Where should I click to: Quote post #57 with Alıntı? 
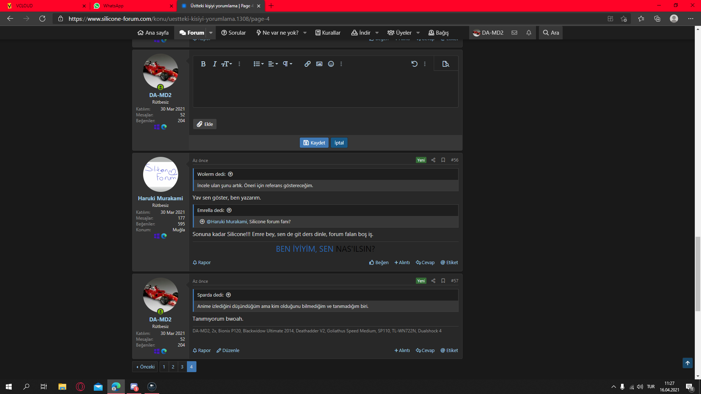[x=402, y=350]
